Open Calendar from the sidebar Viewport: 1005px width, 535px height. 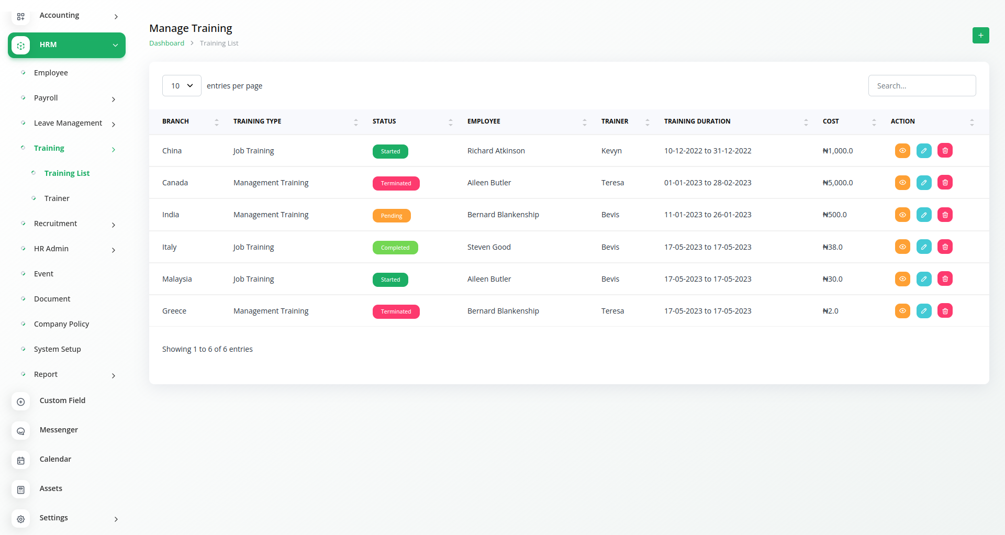(55, 459)
